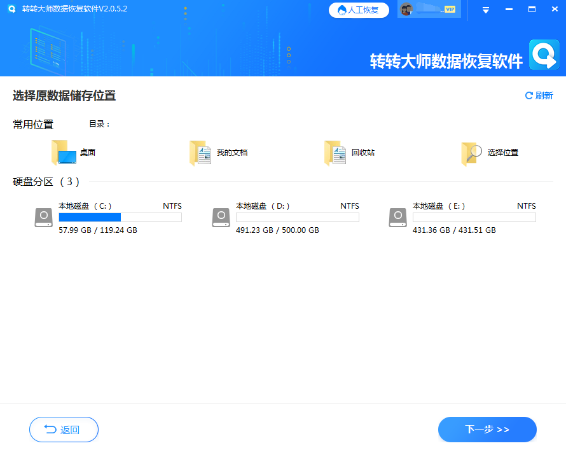566x455 pixels.
Task: Click the 选择位置 magnifier folder icon
Action: [471, 152]
